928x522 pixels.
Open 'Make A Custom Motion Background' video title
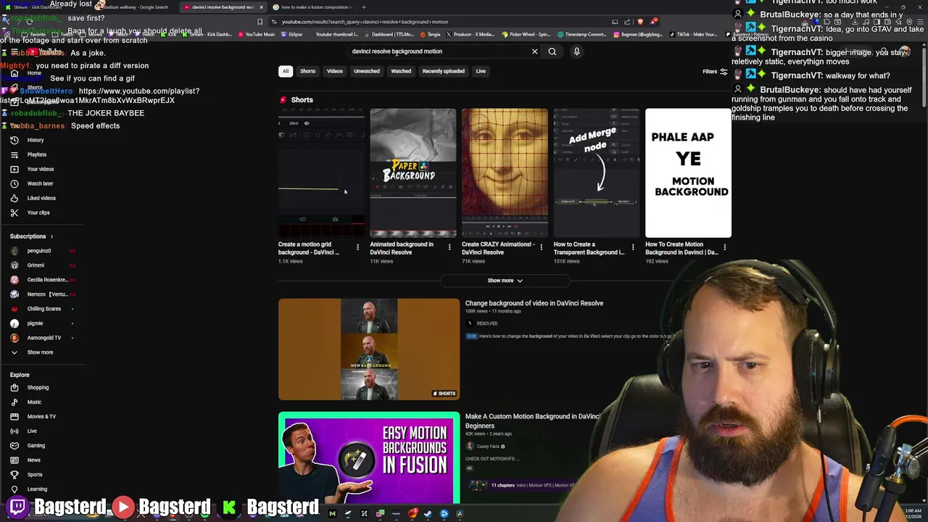pyautogui.click(x=534, y=421)
